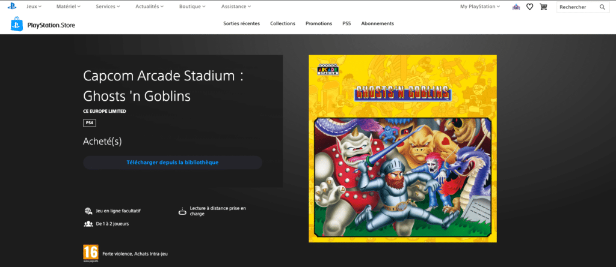Click the PlayStation logo icon
Image resolution: width=616 pixels, height=267 pixels.
pos(12,6)
